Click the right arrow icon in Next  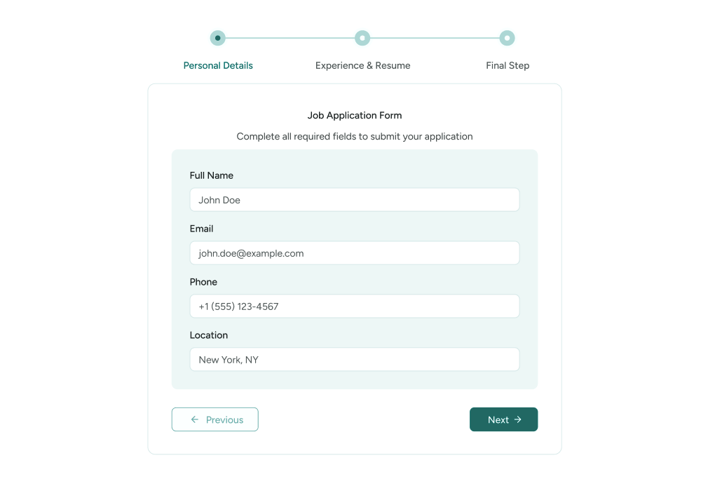tap(518, 419)
